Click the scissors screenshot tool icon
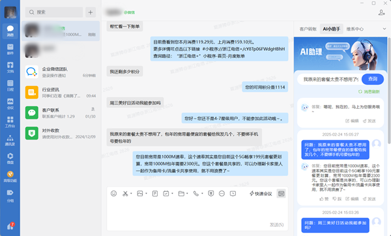Screen dimensions: 391x236 pos(125,194)
